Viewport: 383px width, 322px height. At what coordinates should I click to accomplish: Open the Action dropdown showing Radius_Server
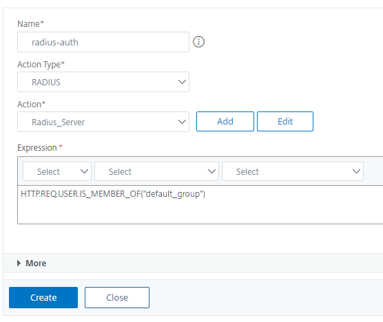tap(103, 122)
